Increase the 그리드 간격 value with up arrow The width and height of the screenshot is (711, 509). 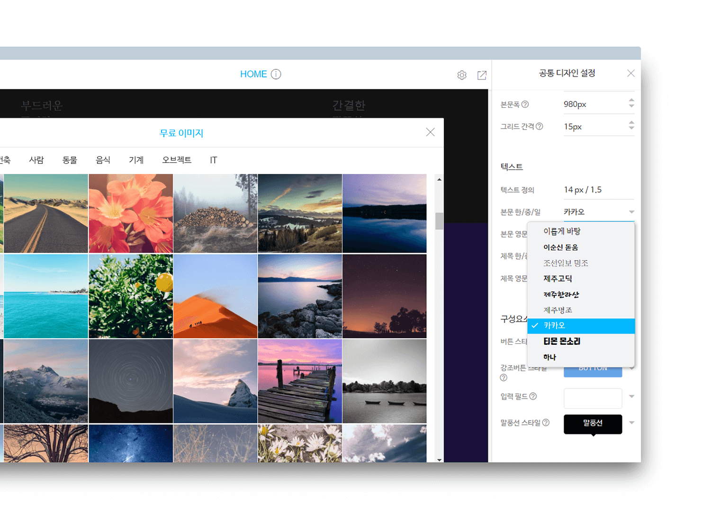[x=631, y=122]
